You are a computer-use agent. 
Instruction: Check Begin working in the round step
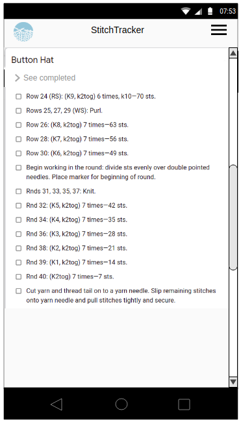[18, 168]
